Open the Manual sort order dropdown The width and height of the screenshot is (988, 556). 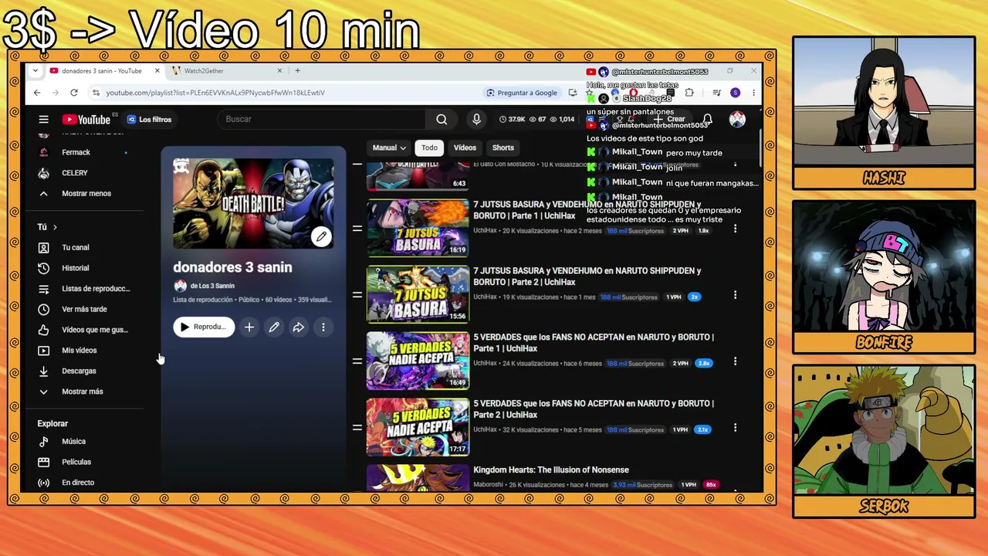[x=389, y=147]
